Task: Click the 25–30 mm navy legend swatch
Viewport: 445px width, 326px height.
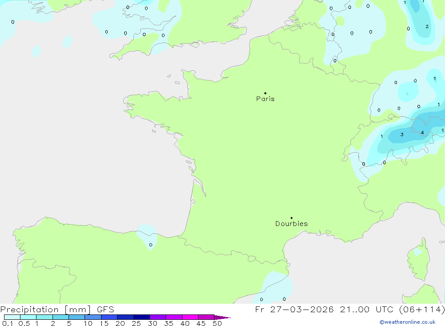Action: coord(142,317)
